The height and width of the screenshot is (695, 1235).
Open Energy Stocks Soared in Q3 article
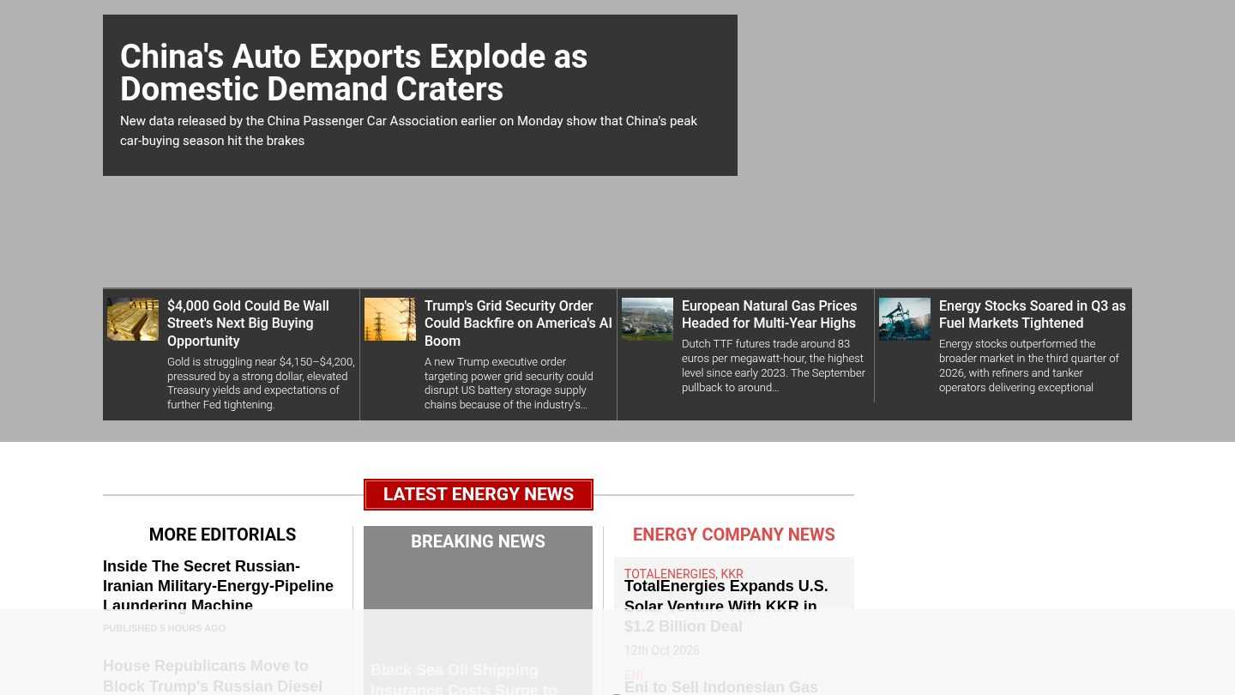[1033, 314]
